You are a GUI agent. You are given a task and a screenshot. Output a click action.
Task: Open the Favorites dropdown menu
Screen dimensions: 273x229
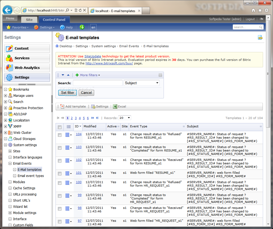click(17, 27)
